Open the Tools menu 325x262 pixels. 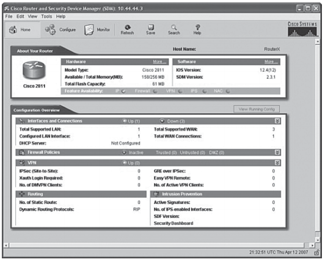(46, 16)
